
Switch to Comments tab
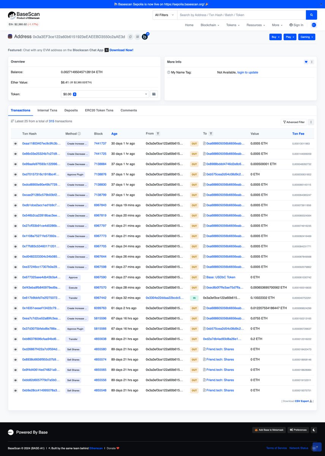[129, 110]
